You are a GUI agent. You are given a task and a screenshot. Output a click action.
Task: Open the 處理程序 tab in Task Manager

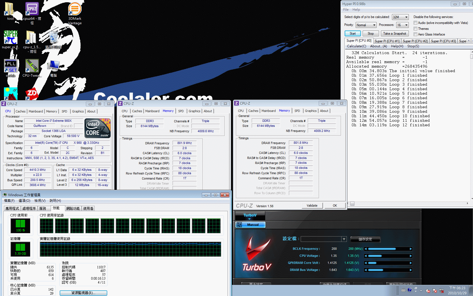[29, 209]
